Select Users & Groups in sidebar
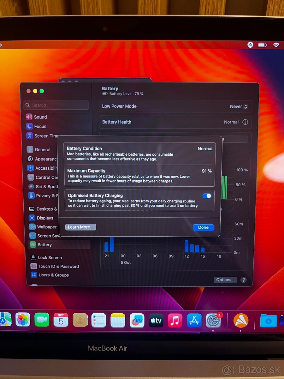The image size is (284, 379). click(53, 275)
